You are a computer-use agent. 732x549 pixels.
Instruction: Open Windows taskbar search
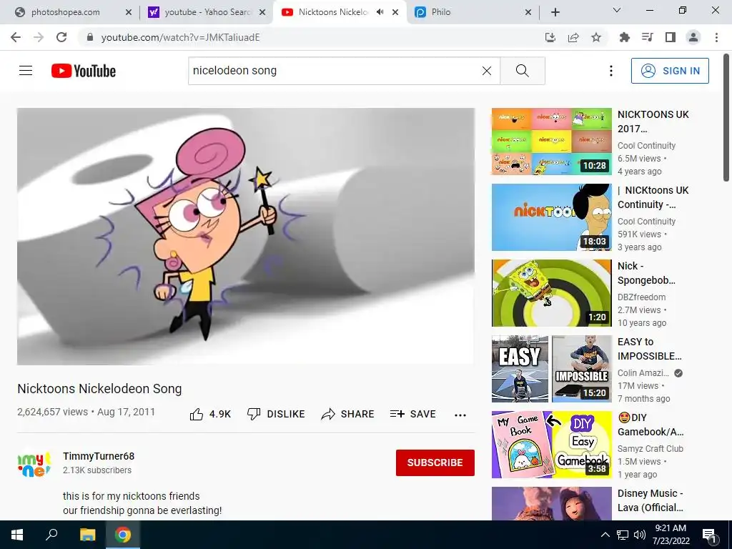(51, 535)
